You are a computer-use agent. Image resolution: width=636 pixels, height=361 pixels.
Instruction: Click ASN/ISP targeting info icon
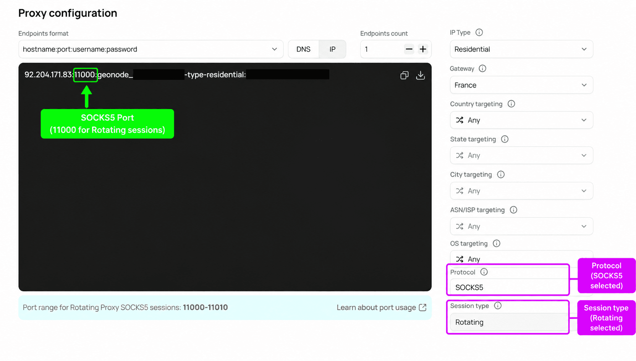[x=513, y=210]
